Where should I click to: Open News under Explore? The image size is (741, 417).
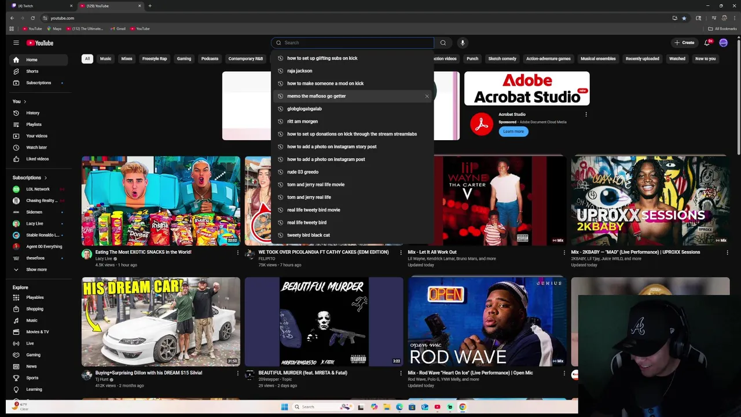[31, 366]
